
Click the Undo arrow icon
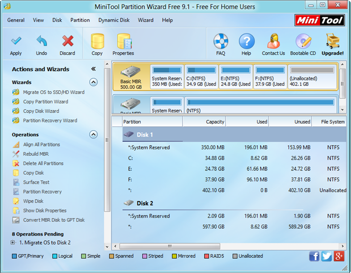(42, 41)
